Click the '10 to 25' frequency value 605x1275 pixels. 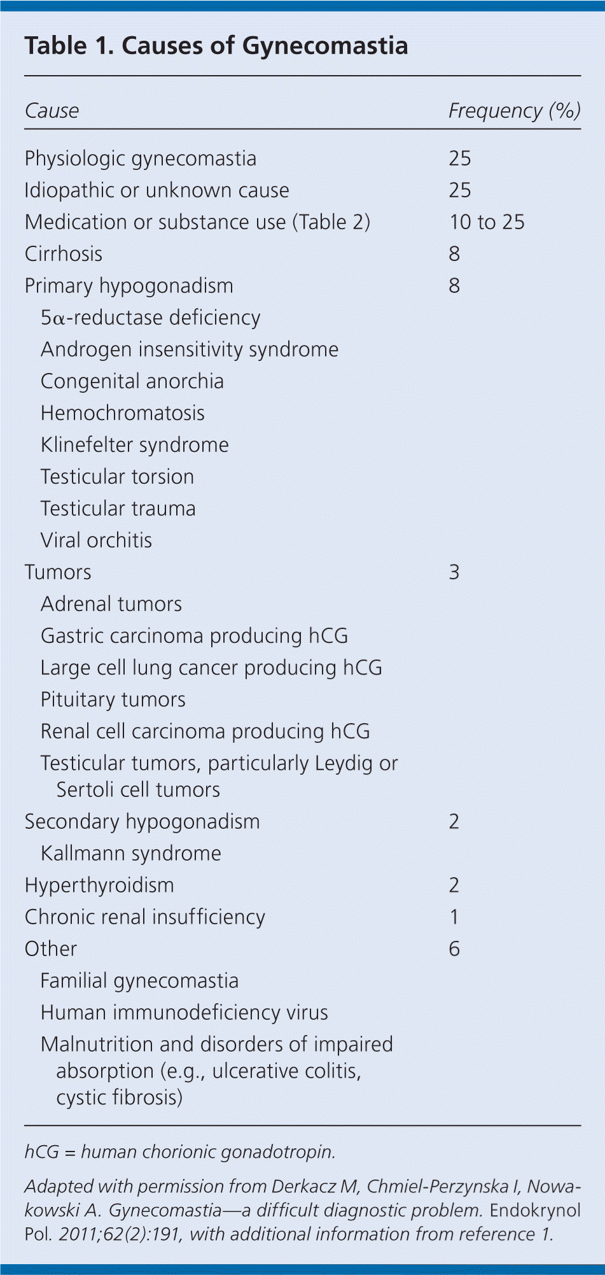(487, 222)
